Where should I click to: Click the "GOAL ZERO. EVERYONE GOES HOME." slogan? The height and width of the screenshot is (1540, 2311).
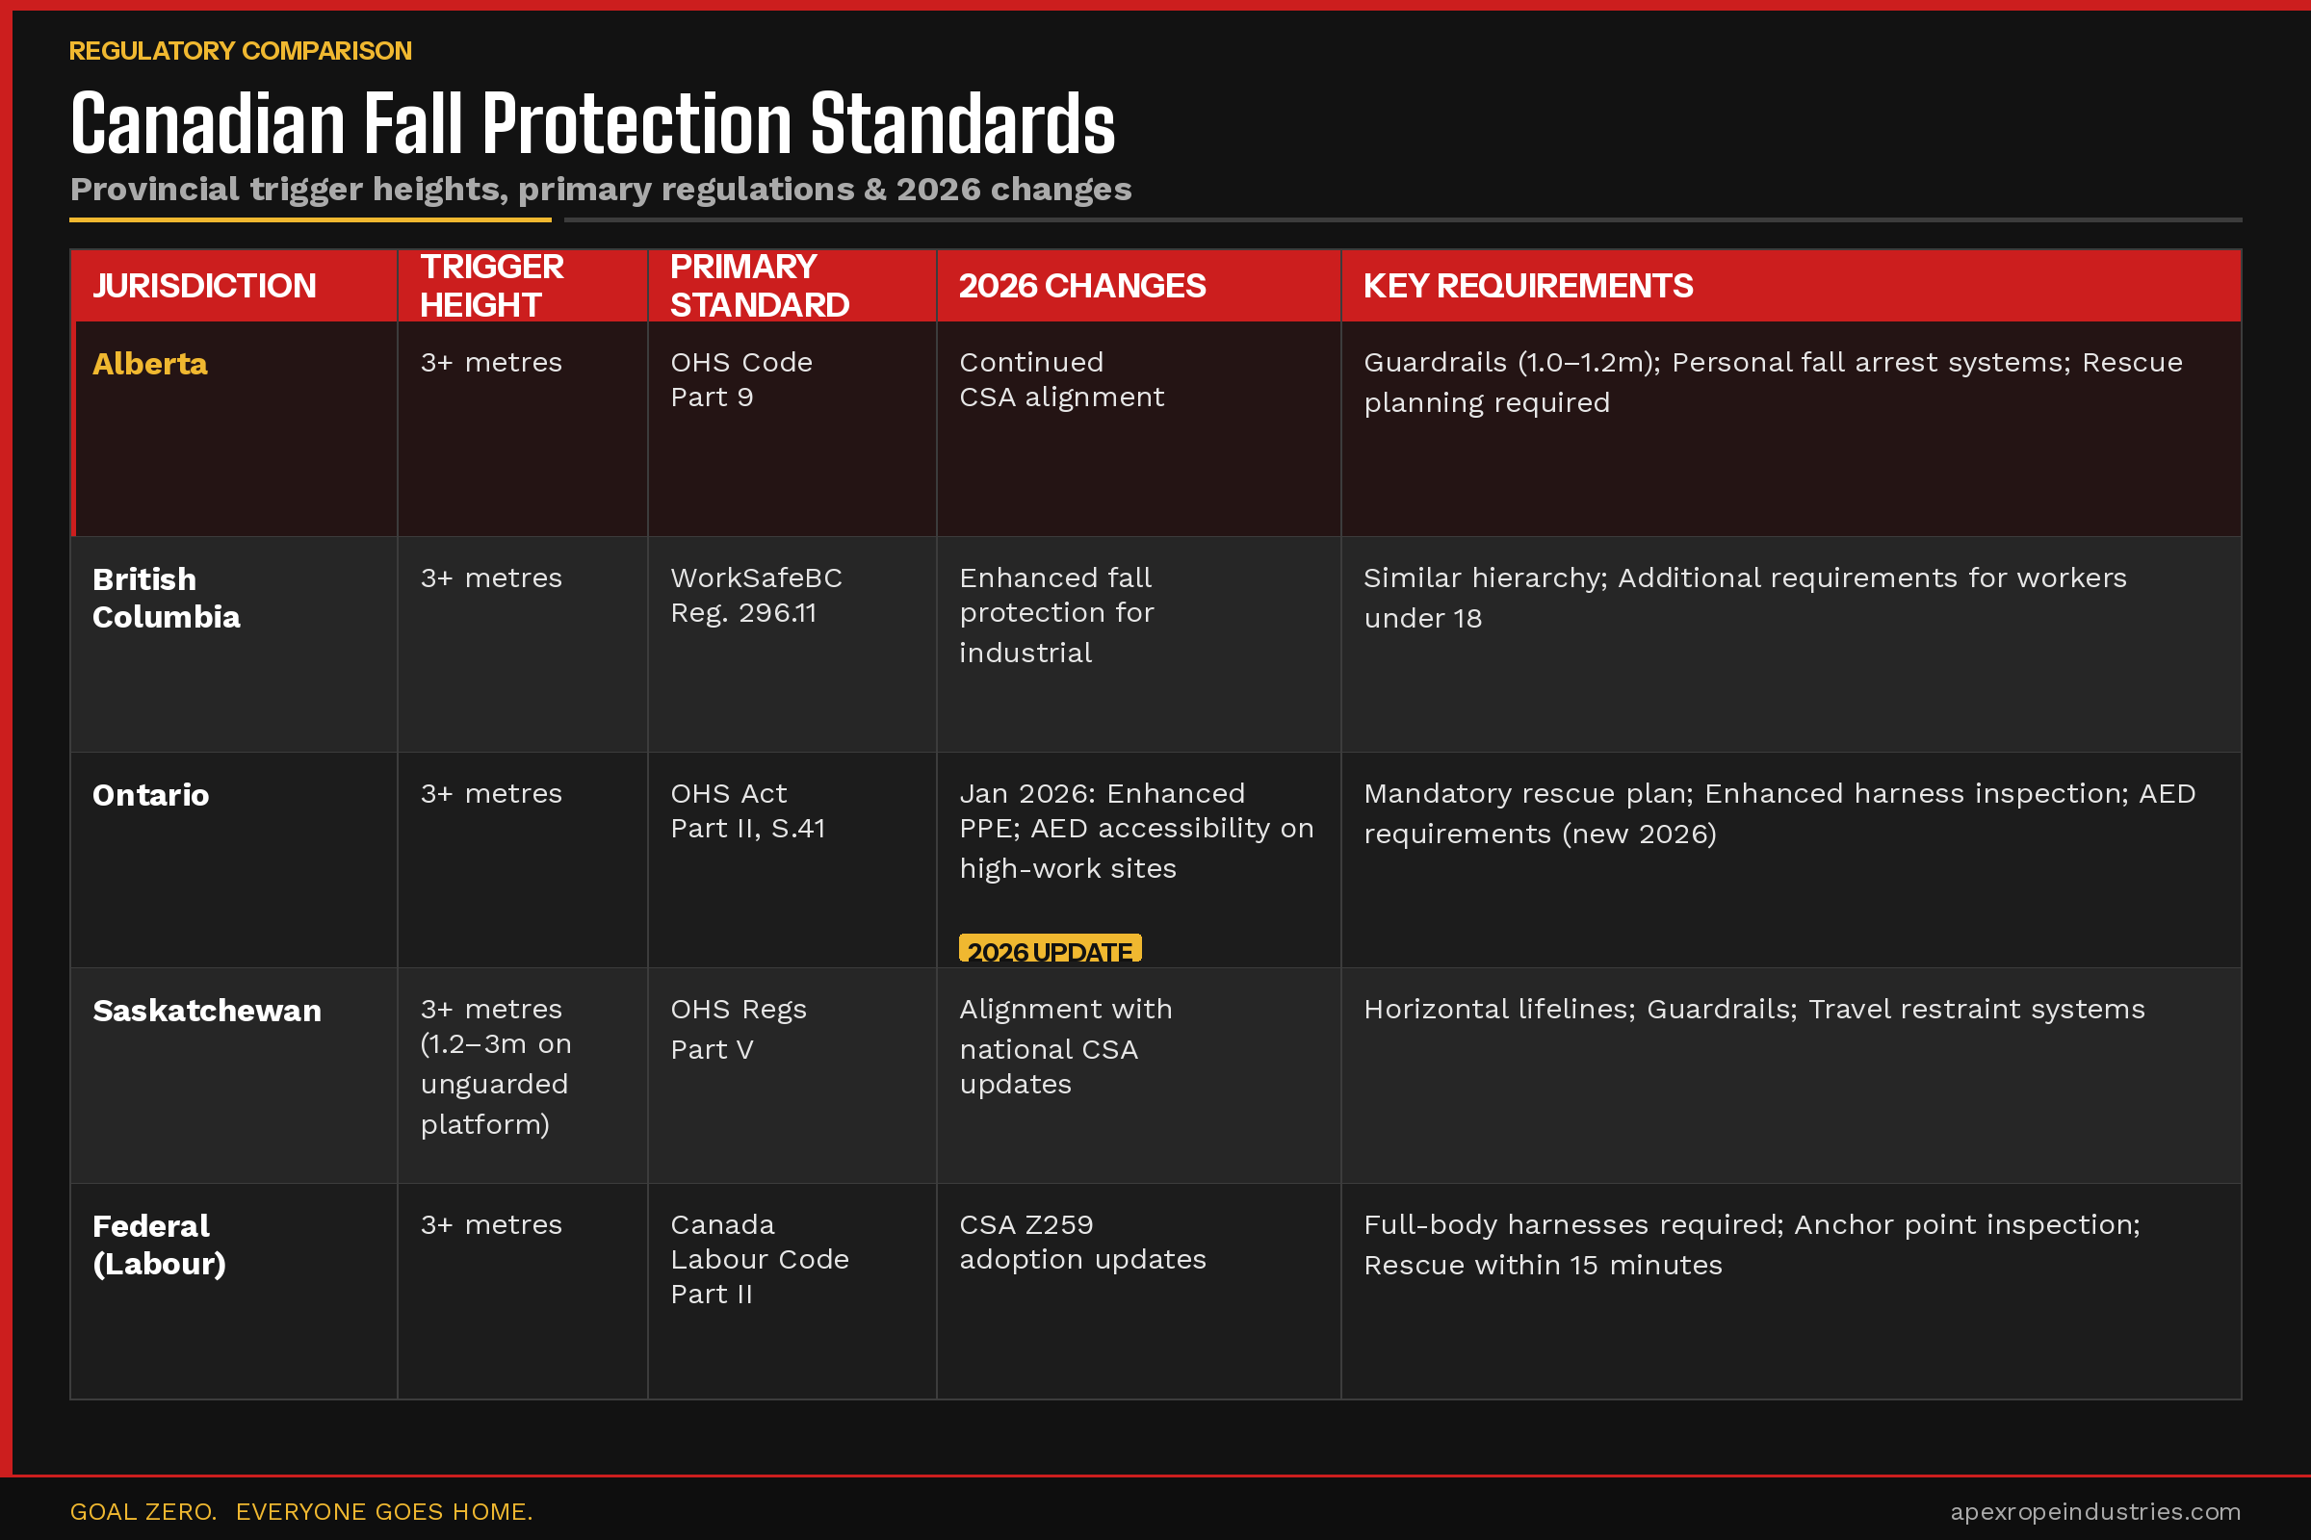pos(301,1511)
